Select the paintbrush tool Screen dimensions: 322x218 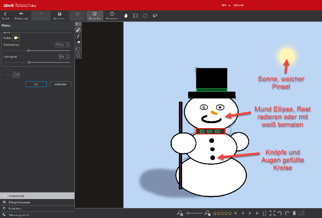coord(78,30)
